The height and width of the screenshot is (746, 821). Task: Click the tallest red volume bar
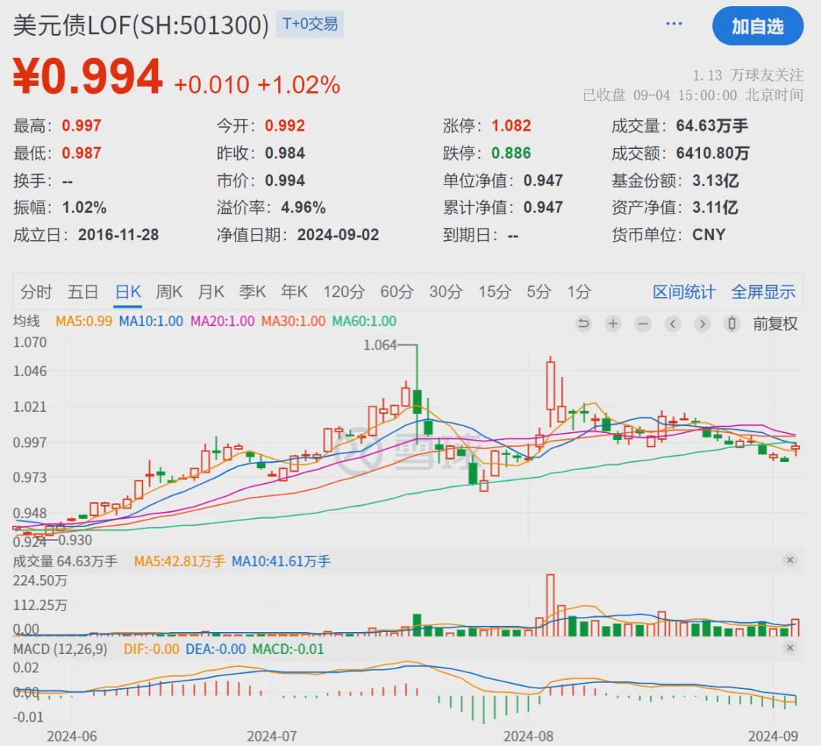(550, 605)
